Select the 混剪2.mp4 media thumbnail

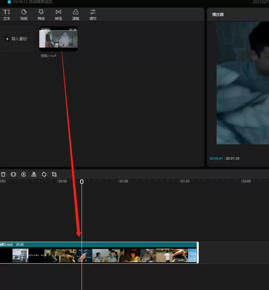[x=58, y=39]
